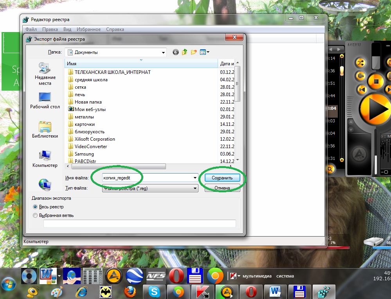Toggle shuffle in the AIMP player

[x=360, y=63]
